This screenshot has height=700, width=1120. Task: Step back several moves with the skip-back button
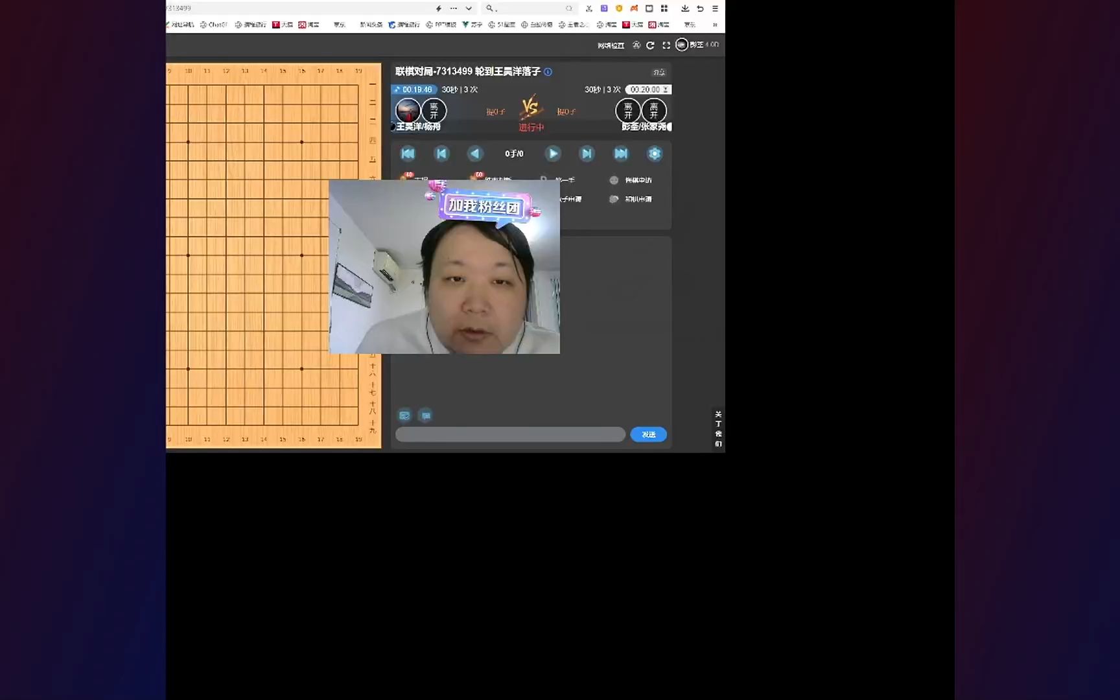click(x=441, y=154)
